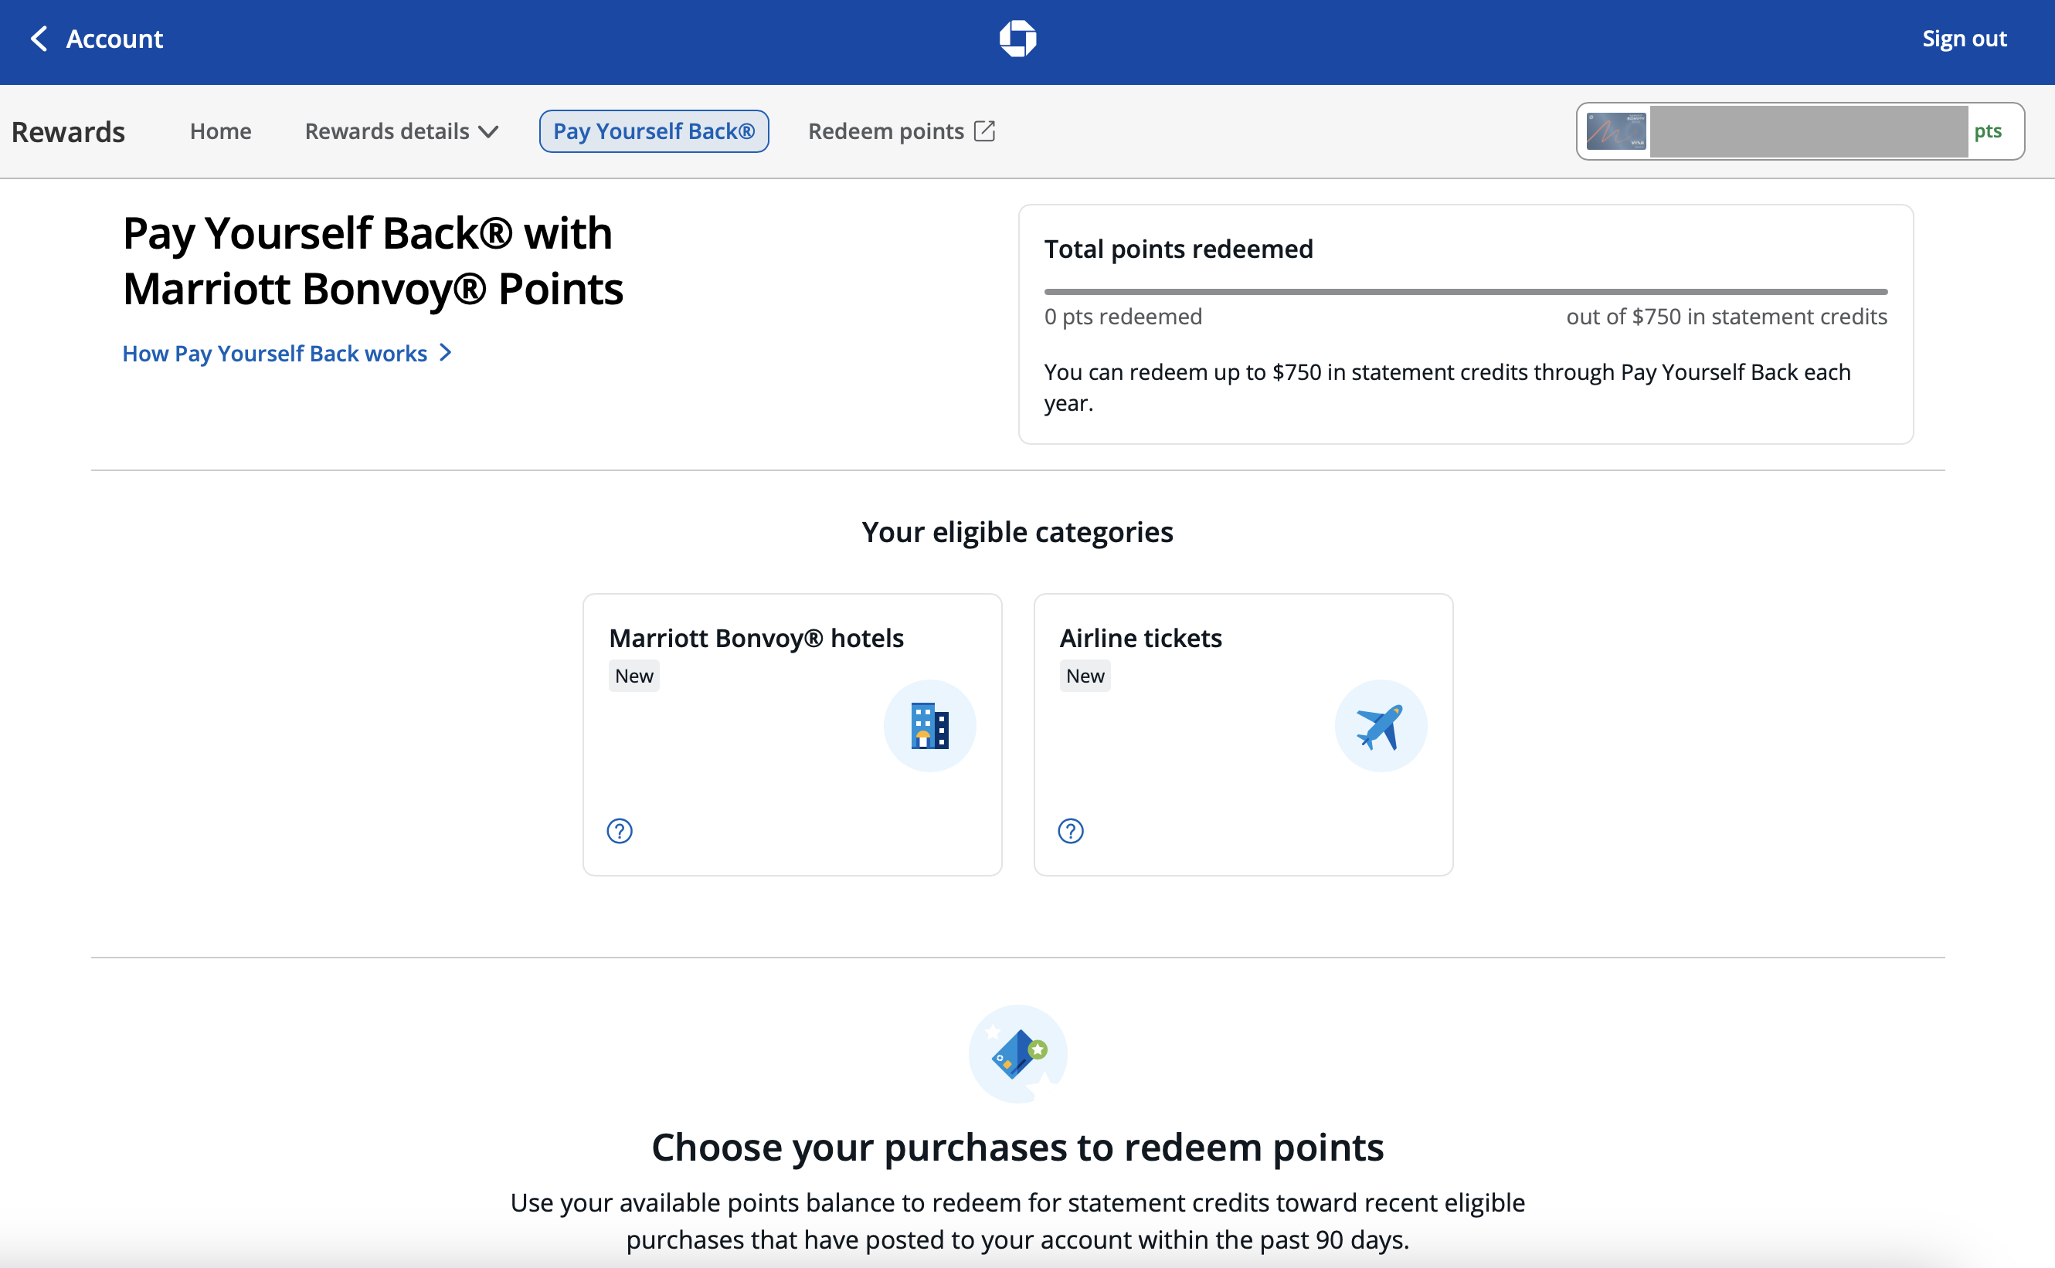Open help icon under Airline tickets
The width and height of the screenshot is (2055, 1268).
coord(1070,831)
